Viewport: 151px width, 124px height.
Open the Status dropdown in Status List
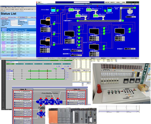16,26
